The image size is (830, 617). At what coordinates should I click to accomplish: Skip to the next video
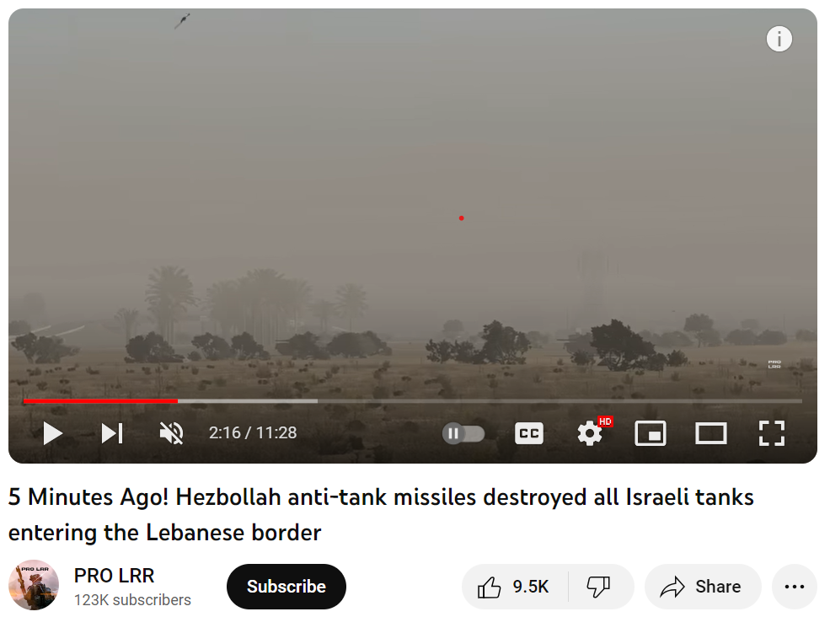pyautogui.click(x=112, y=433)
